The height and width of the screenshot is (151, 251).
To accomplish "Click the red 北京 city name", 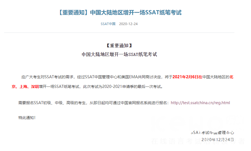I will pos(232,77).
